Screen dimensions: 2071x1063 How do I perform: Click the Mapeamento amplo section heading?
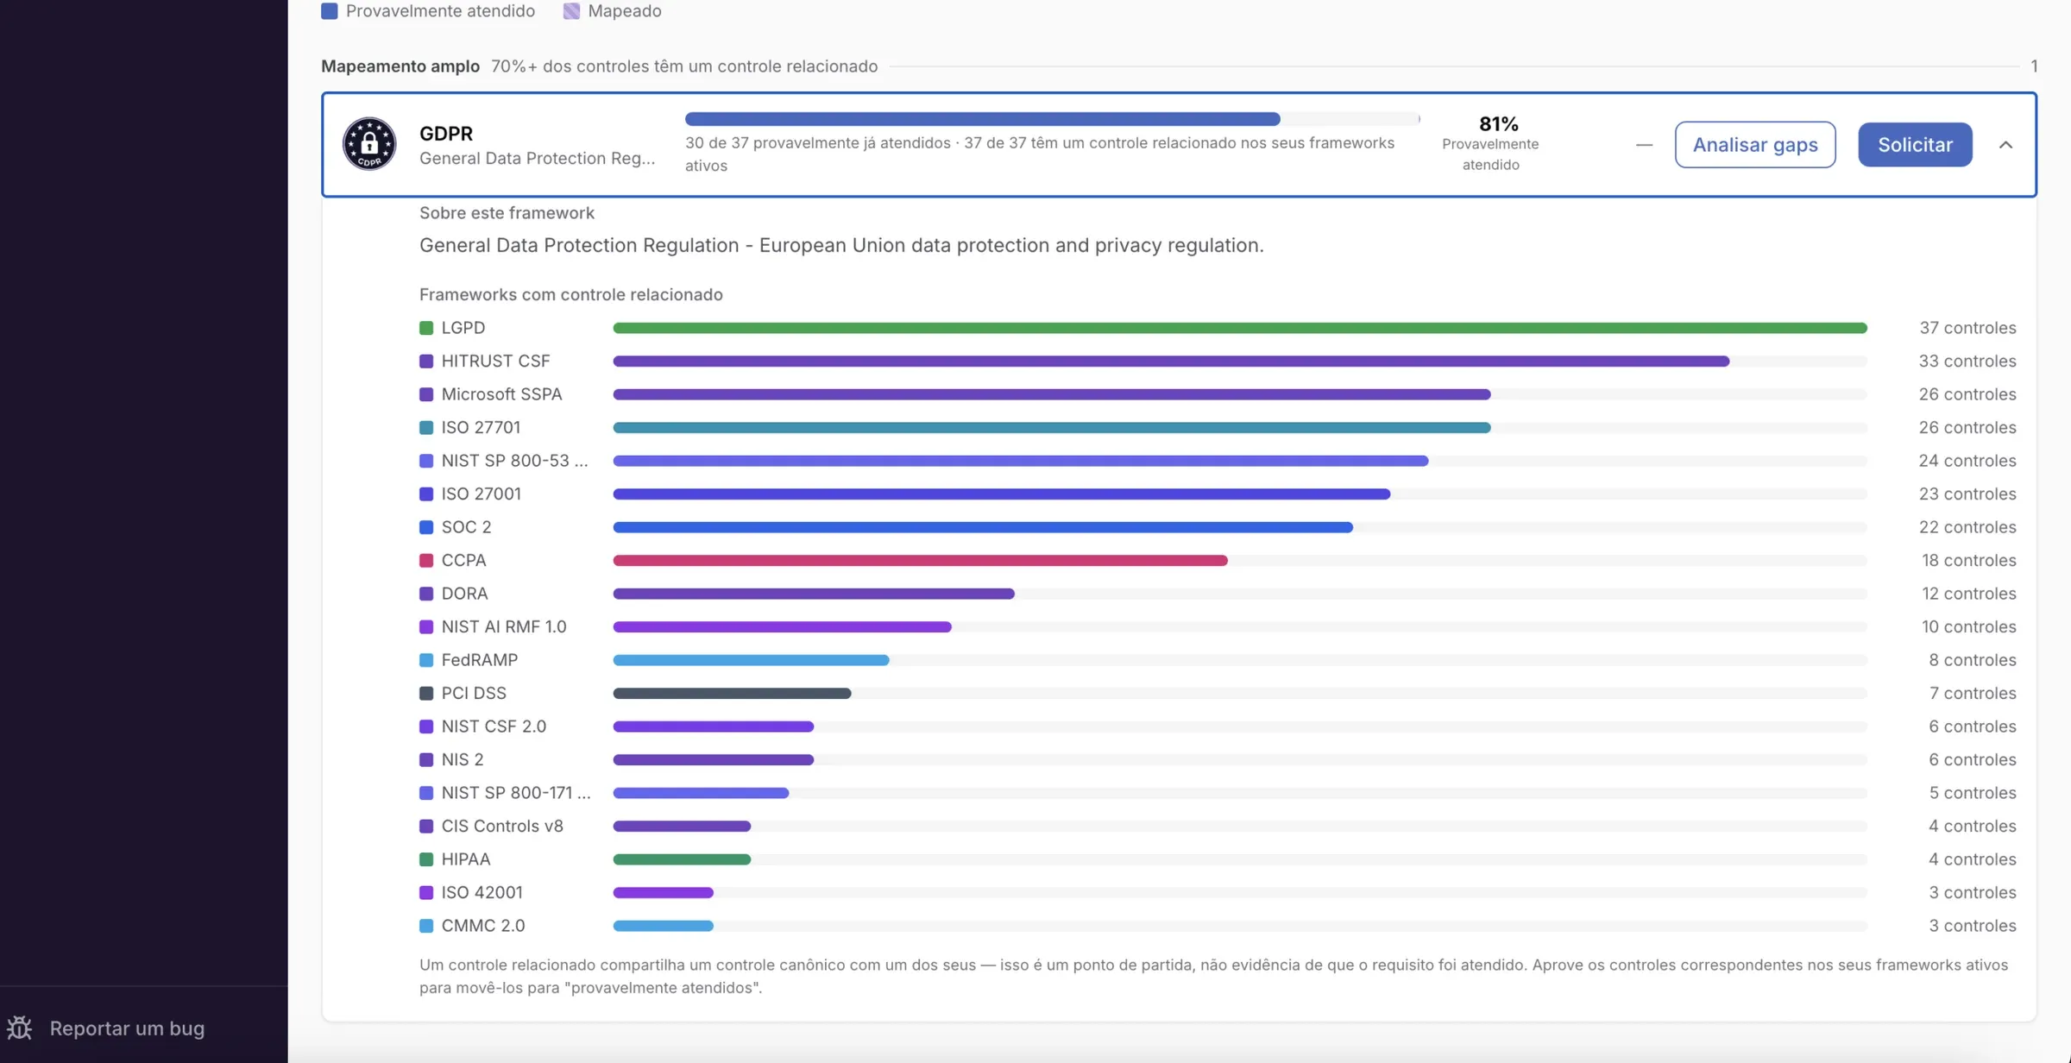coord(400,66)
